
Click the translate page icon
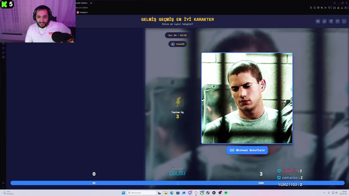[x=322, y=8]
